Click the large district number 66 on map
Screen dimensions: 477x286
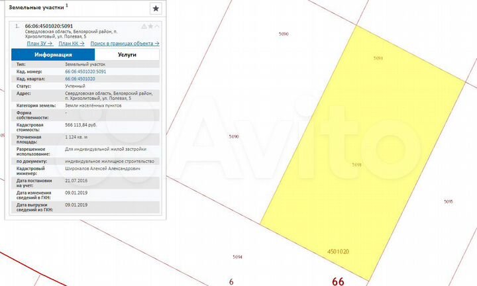point(338,281)
